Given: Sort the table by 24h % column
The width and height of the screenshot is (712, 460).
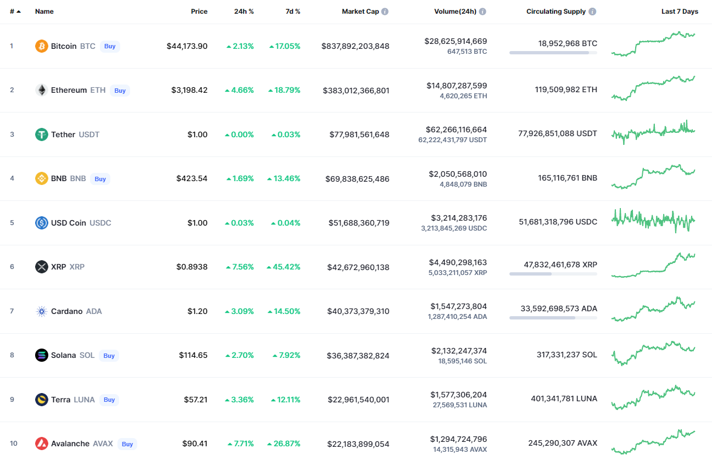Looking at the screenshot, I should point(244,12).
